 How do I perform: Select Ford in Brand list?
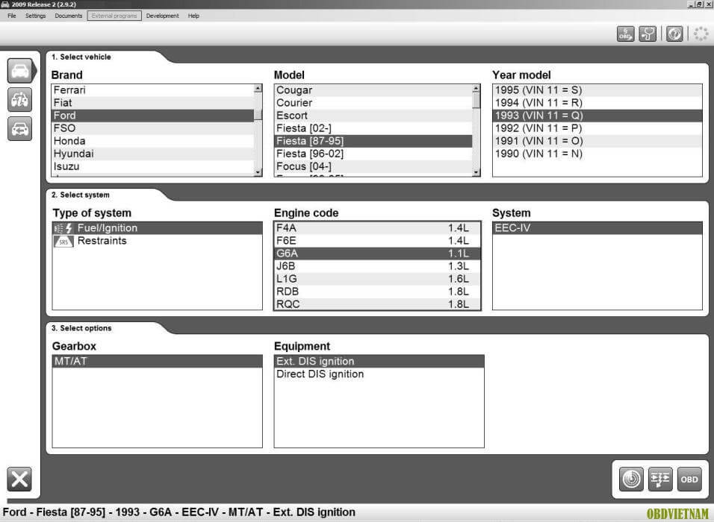pyautogui.click(x=153, y=116)
